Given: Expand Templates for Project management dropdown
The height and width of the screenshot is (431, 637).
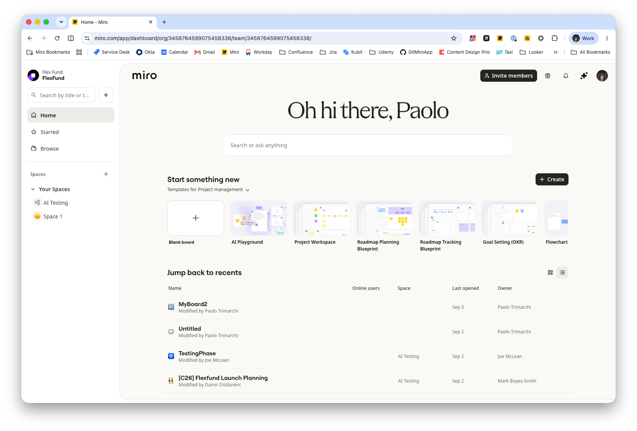Looking at the screenshot, I should tap(208, 190).
